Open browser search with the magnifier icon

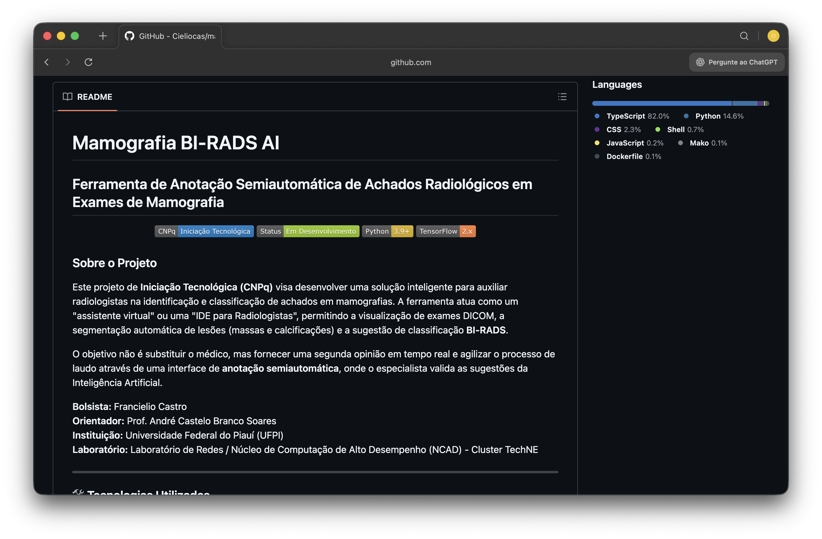point(744,36)
